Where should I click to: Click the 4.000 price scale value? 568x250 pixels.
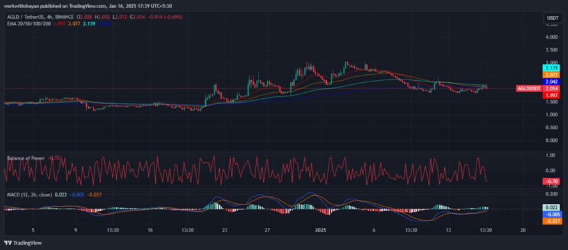[x=552, y=37]
